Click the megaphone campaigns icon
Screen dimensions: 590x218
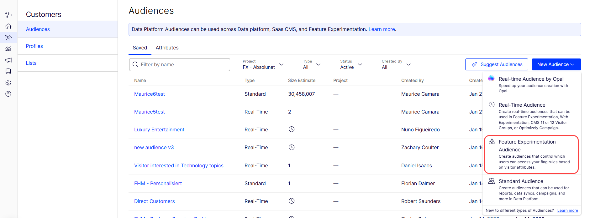pyautogui.click(x=8, y=60)
